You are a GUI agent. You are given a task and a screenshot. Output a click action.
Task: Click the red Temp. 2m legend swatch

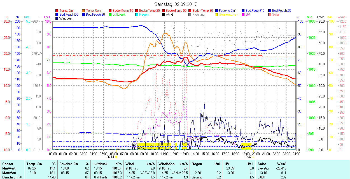57,11
